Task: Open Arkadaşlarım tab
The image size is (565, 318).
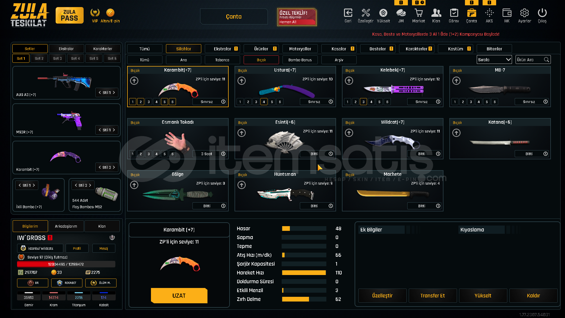Action: 66,226
